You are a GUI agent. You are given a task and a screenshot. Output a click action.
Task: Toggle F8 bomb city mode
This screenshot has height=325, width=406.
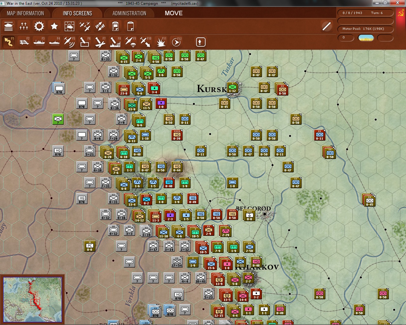[x=115, y=42]
